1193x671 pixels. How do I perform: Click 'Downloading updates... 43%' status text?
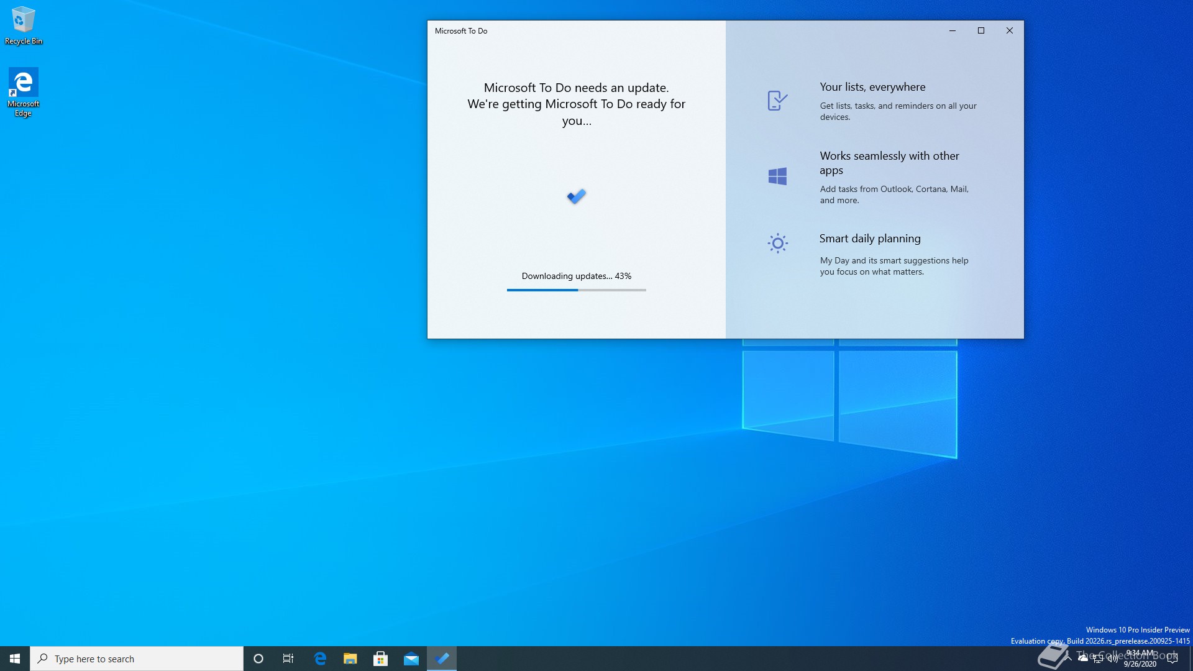pos(577,276)
